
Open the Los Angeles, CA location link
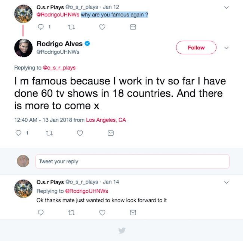tap(106, 120)
